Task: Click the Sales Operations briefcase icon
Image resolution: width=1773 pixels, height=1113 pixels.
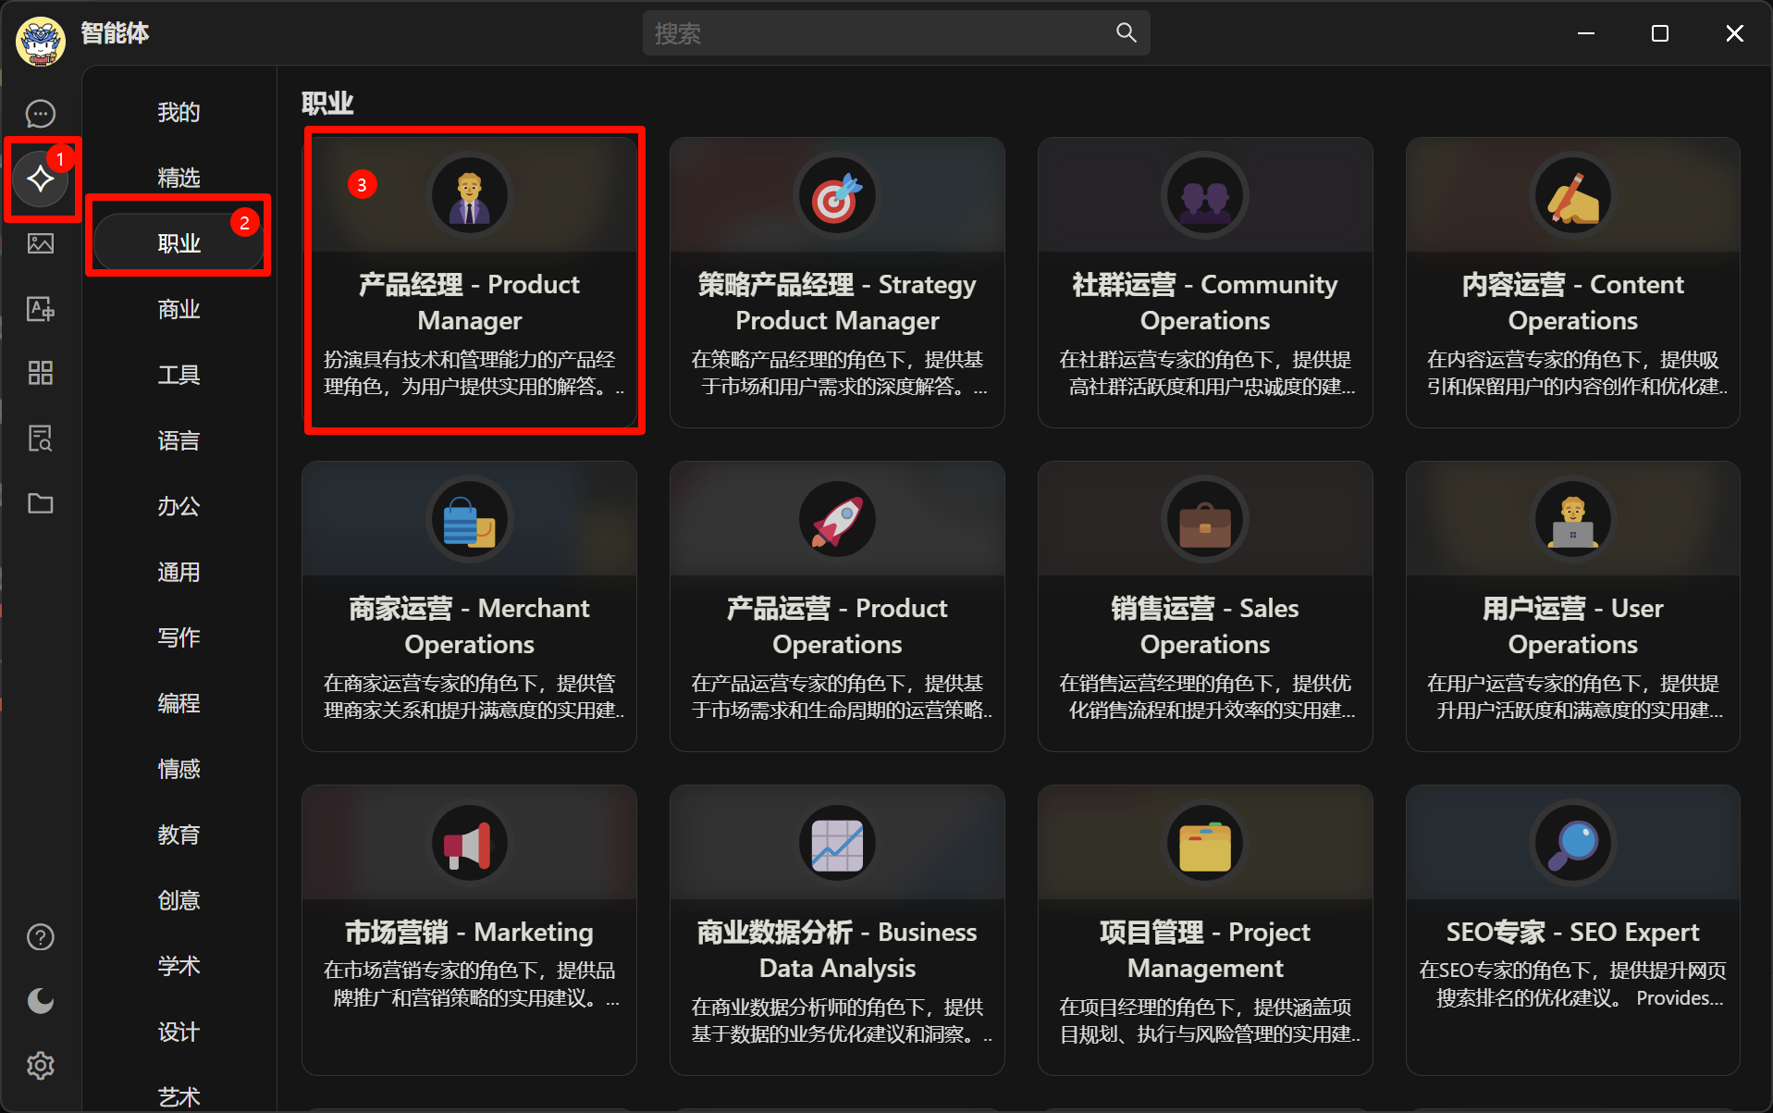Action: pyautogui.click(x=1205, y=520)
